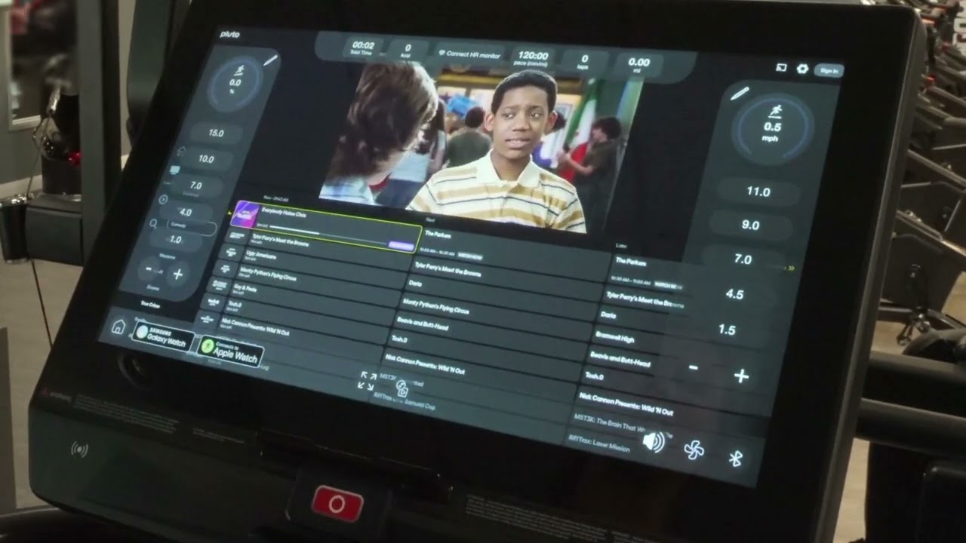
Task: Tap the speaker volume icon
Action: (x=654, y=442)
